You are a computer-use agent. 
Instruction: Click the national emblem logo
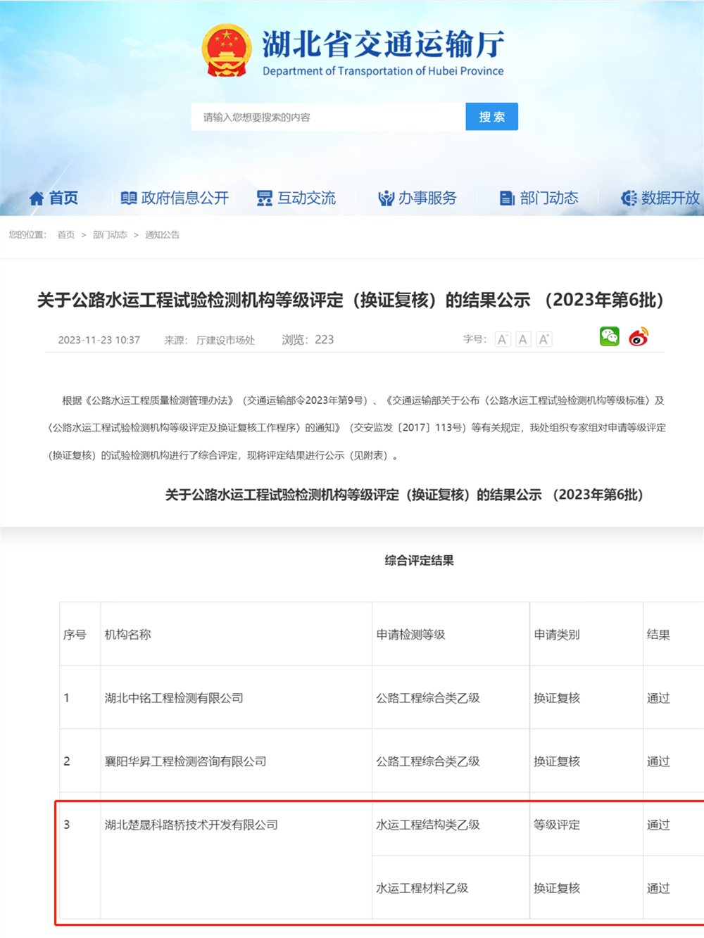226,51
